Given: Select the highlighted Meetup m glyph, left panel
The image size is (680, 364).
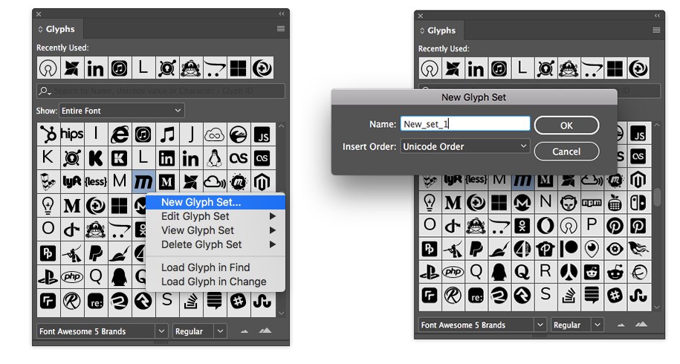Looking at the screenshot, I should [143, 181].
